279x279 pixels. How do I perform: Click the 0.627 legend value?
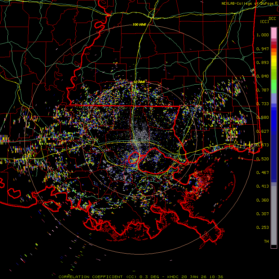coord(263,131)
